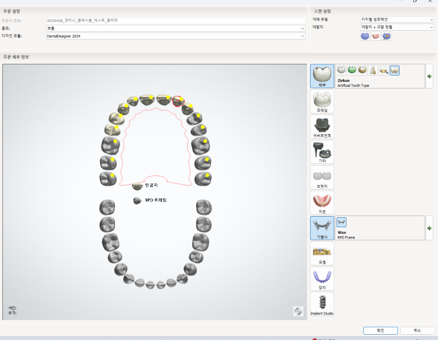Viewport: 438px width, 340px height.
Task: Open the 개체 유형 dropdown
Action: point(397,19)
